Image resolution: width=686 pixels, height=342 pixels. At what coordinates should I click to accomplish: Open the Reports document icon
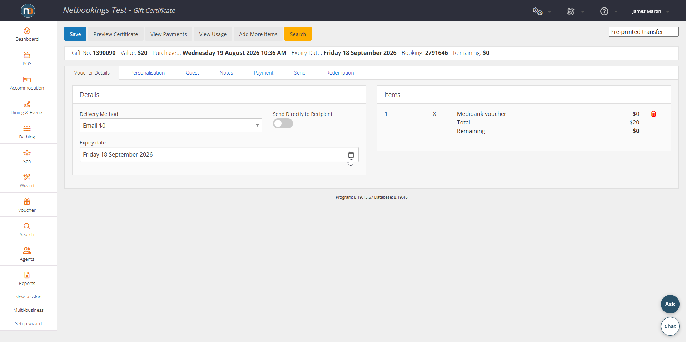pos(27,275)
